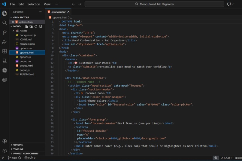
Task: Open the Selection menu
Action: 34,4
